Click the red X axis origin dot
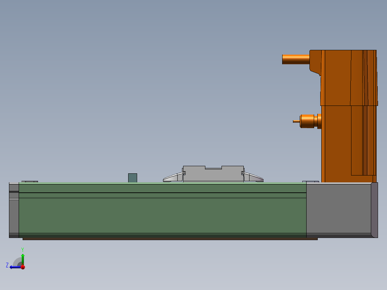 [x=23, y=267]
